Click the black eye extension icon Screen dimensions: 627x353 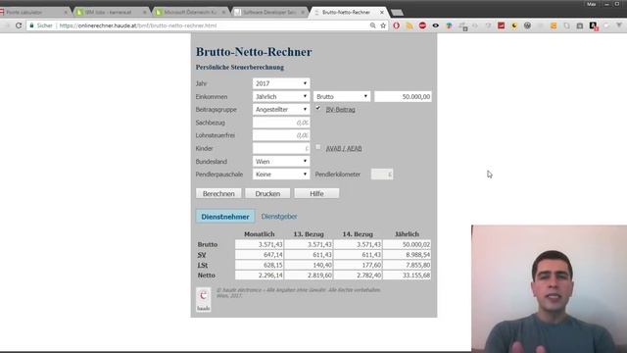pos(435,25)
